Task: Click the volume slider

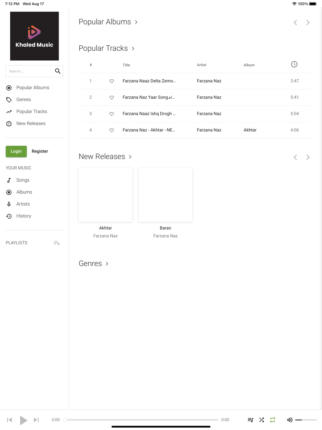Action: [x=306, y=420]
